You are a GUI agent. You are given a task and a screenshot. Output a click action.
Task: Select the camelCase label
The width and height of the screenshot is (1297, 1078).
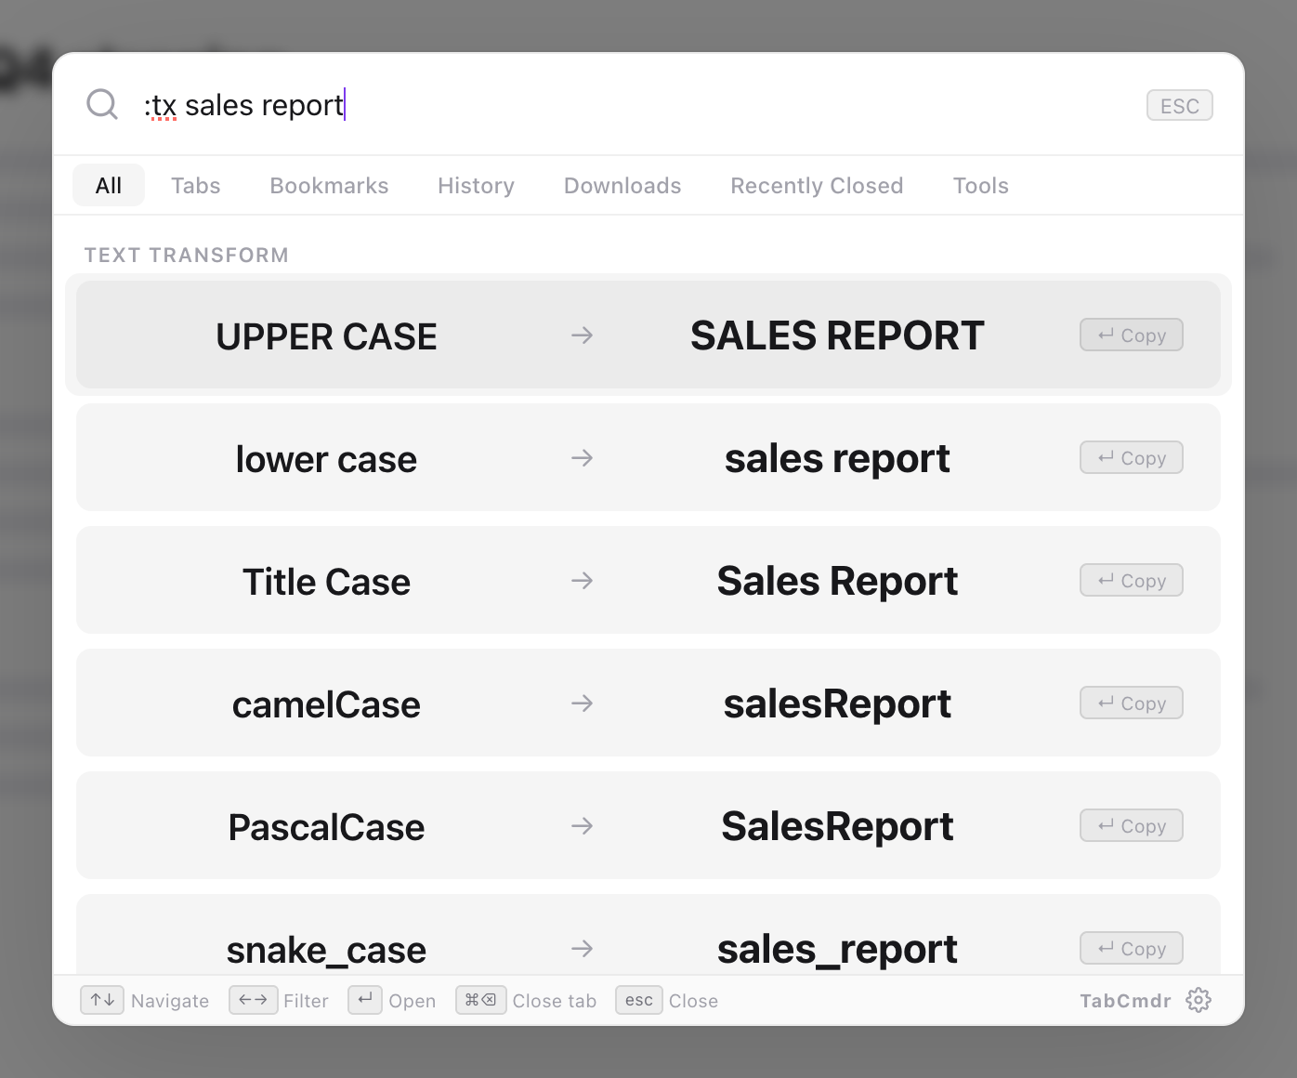pos(326,704)
